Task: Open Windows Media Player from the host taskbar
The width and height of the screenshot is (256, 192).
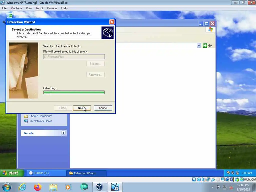Action: [68, 187]
